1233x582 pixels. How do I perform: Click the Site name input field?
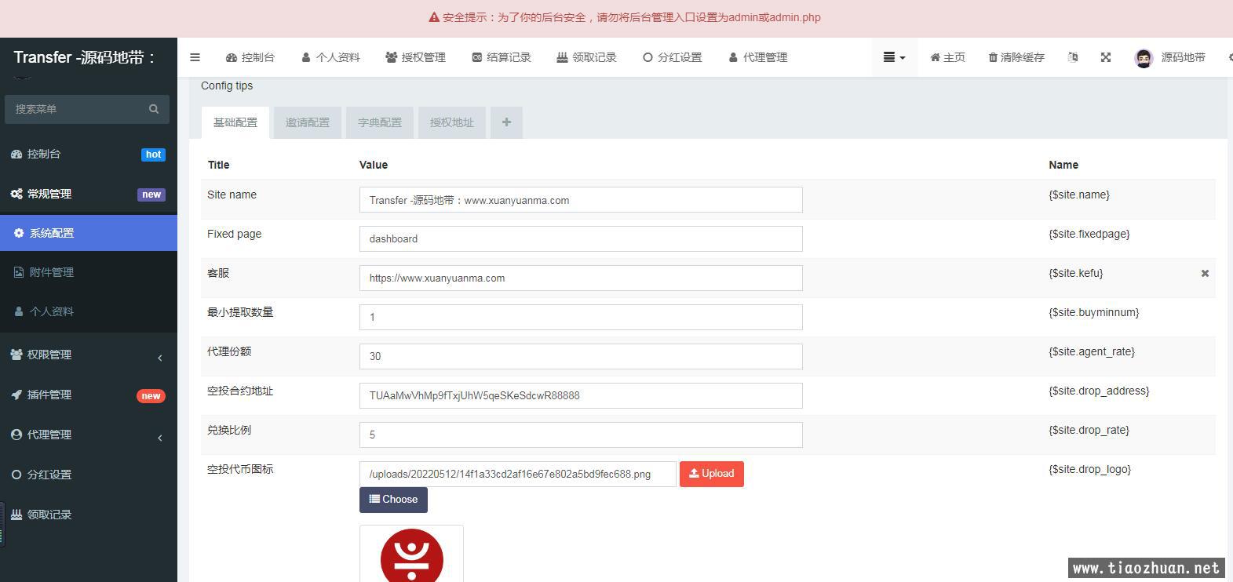coord(581,200)
